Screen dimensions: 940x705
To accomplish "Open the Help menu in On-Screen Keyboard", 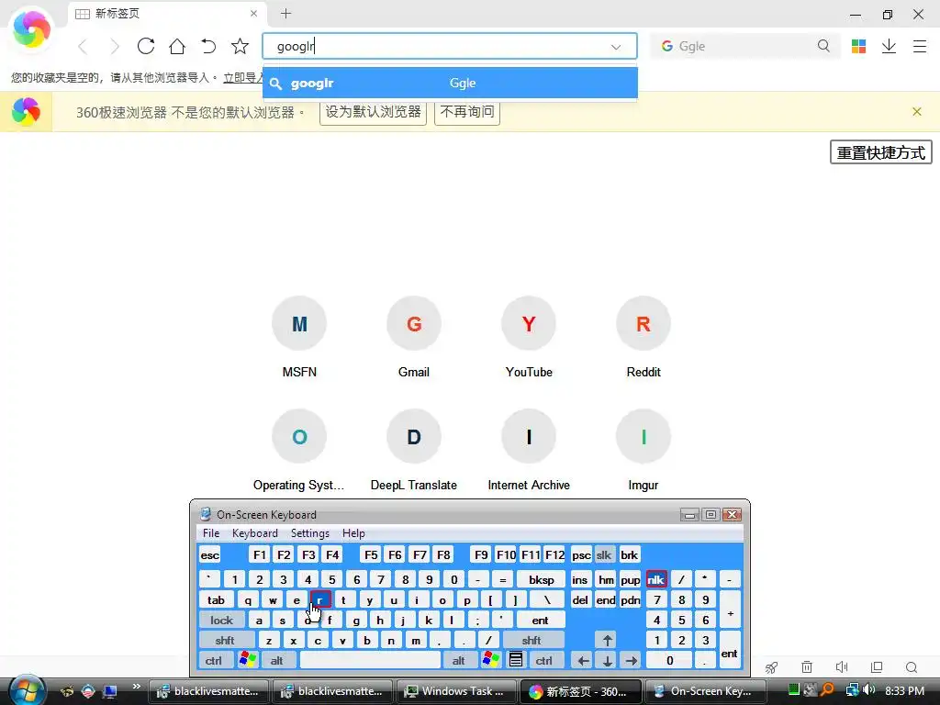I will [353, 533].
